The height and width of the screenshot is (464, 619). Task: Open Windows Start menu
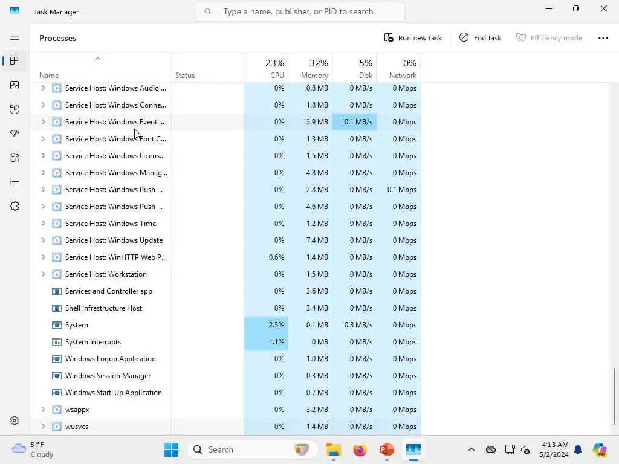(x=171, y=449)
